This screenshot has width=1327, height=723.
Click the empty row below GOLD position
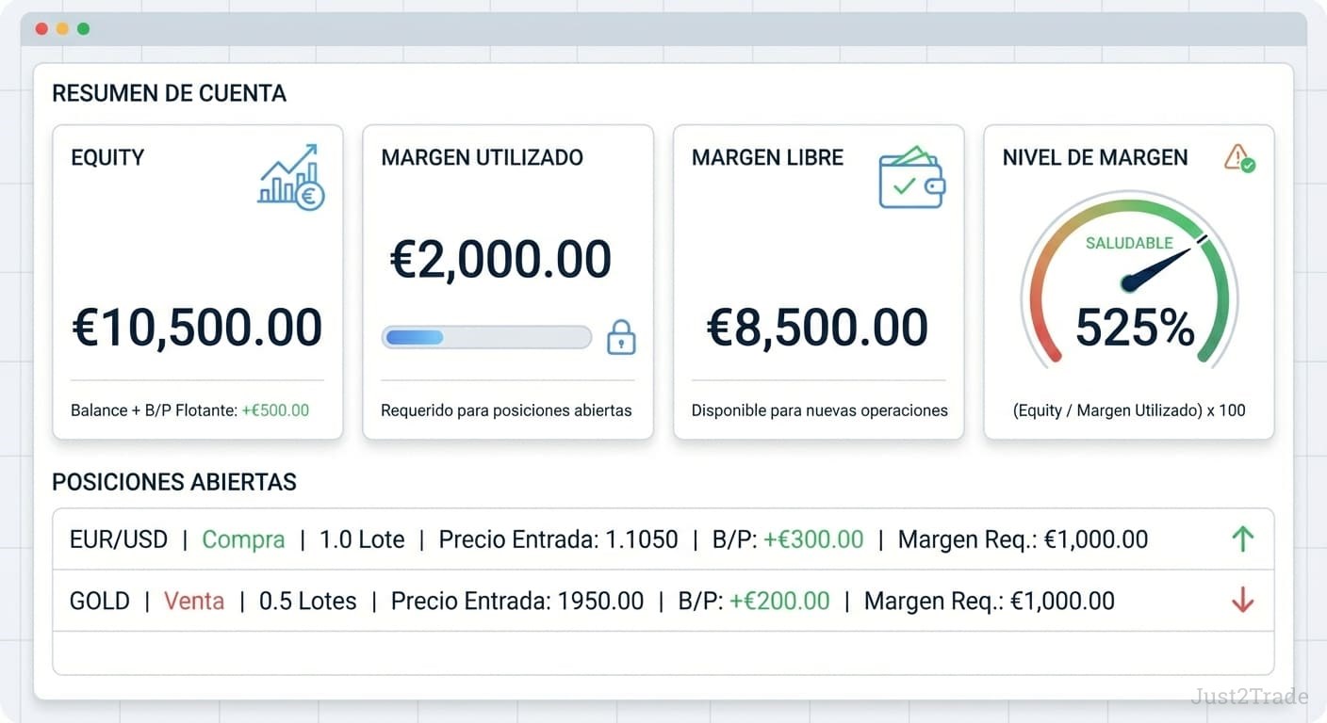pyautogui.click(x=663, y=653)
